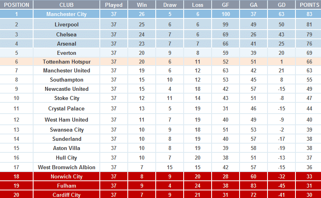Click the CLUB column header
Screen dimensions: 321x198
tap(66, 5)
